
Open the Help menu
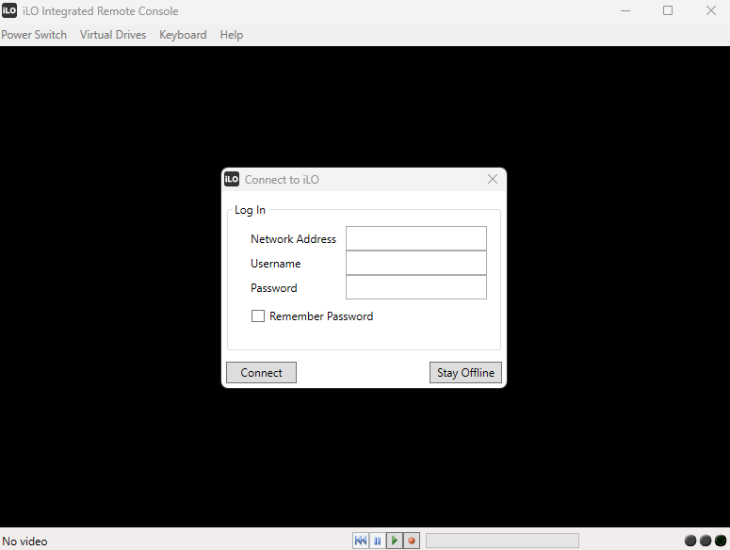pyautogui.click(x=232, y=35)
